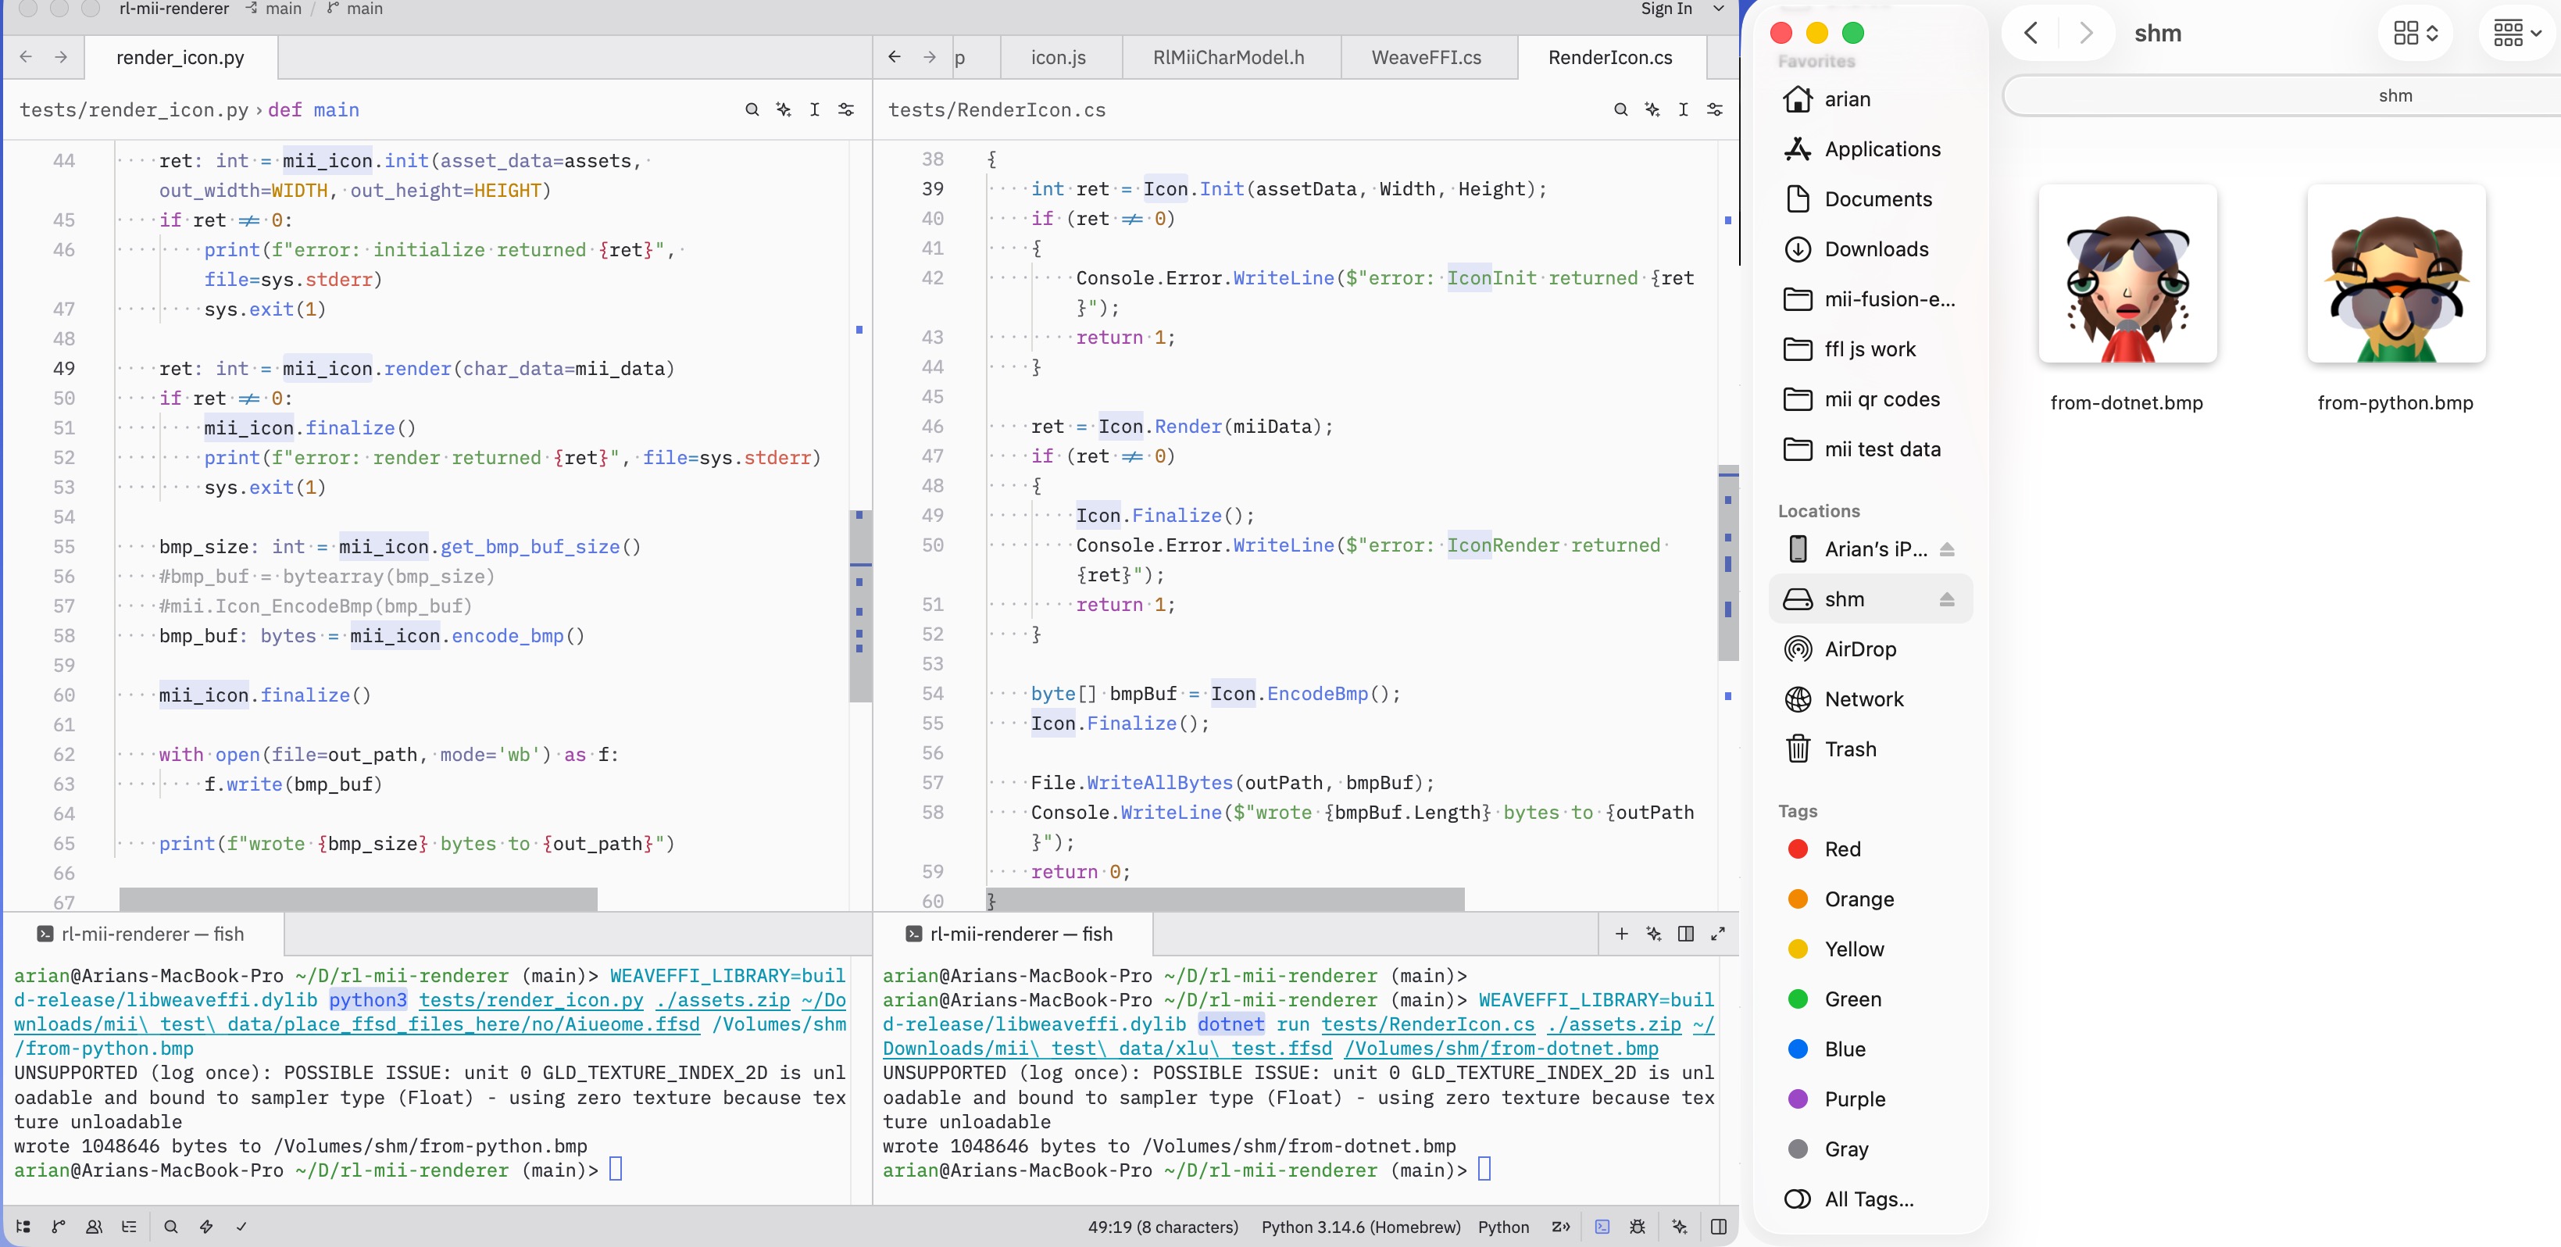Toggle the right dock panel button
Screen dimensions: 2561x1247
click(1719, 1226)
